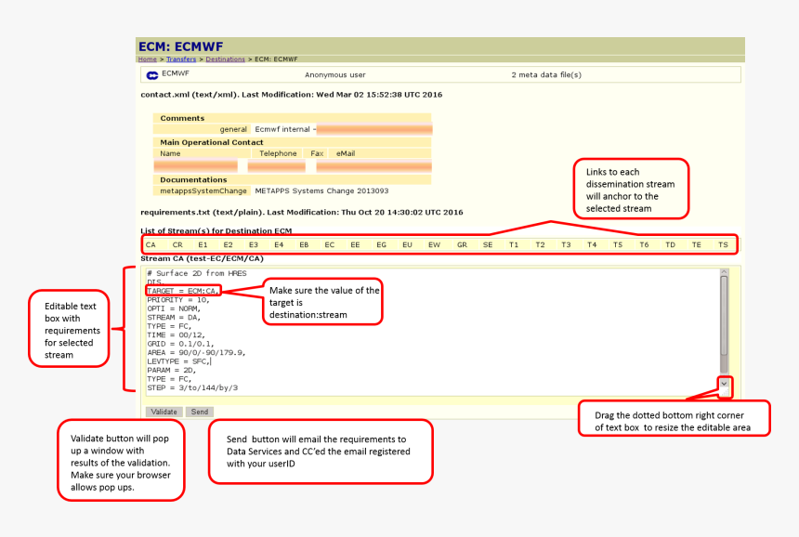Viewport: 799px width, 537px height.
Task: Click the scroll-down arrow of the text box
Action: pyautogui.click(x=724, y=383)
